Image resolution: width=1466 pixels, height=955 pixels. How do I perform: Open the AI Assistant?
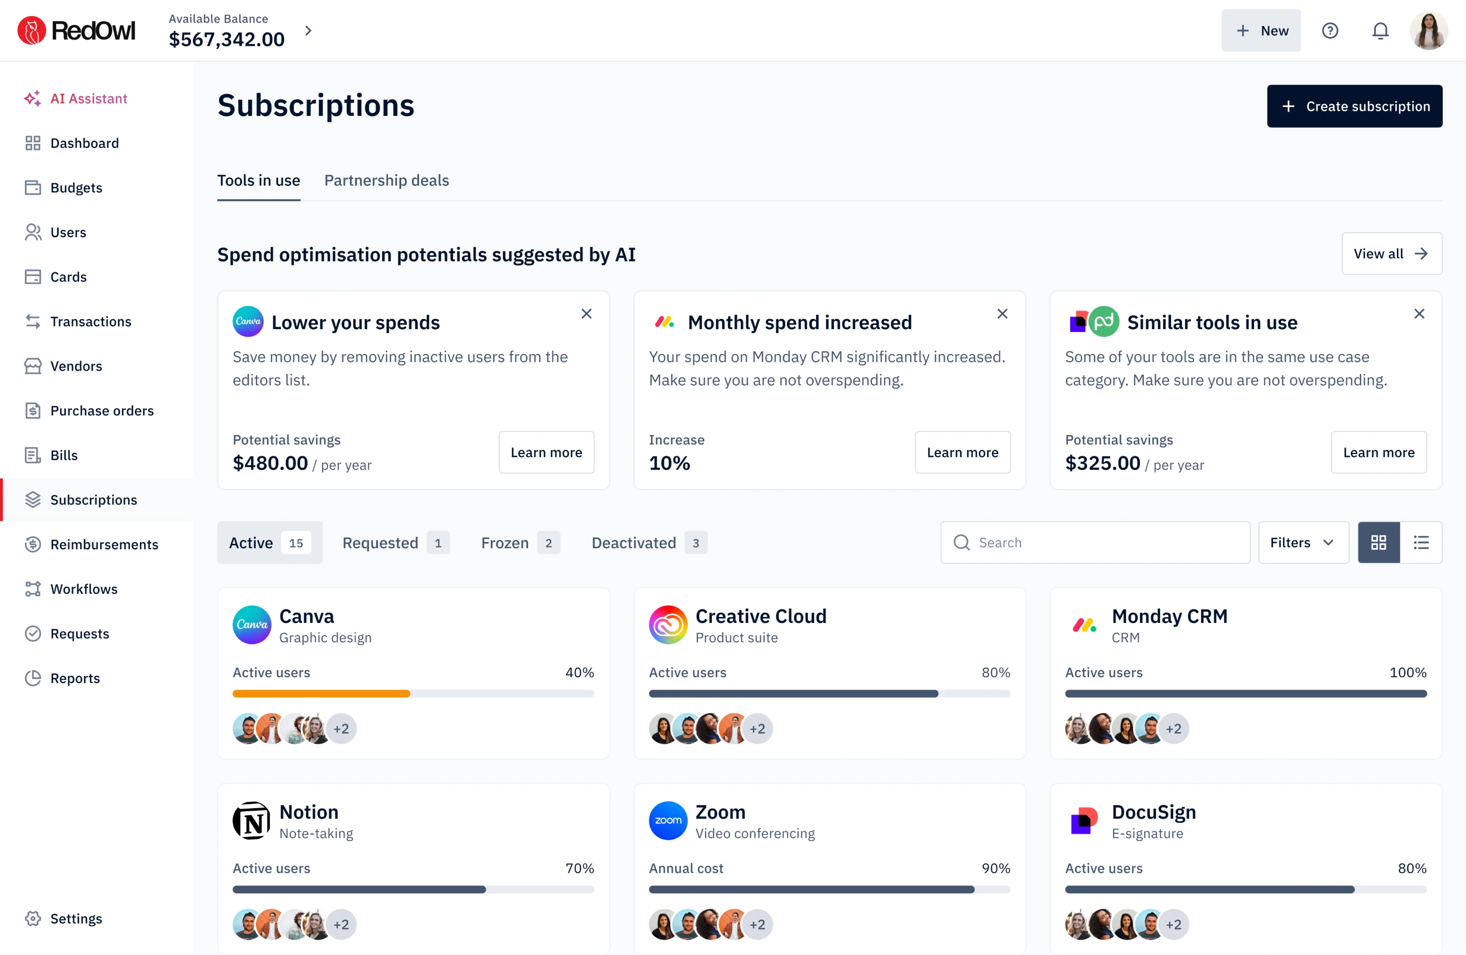click(x=88, y=98)
